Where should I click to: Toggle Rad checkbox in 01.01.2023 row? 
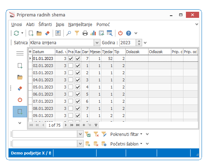78,58
